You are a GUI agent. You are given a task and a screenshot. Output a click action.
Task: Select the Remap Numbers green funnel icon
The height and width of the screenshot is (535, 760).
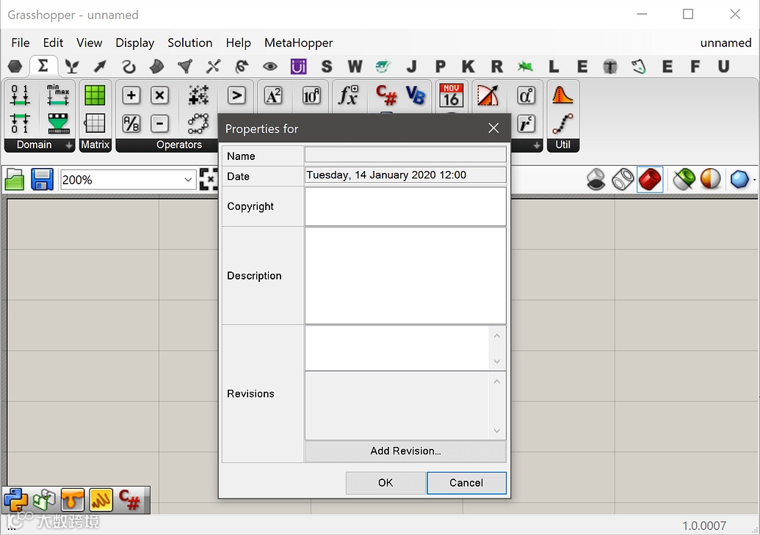point(58,123)
